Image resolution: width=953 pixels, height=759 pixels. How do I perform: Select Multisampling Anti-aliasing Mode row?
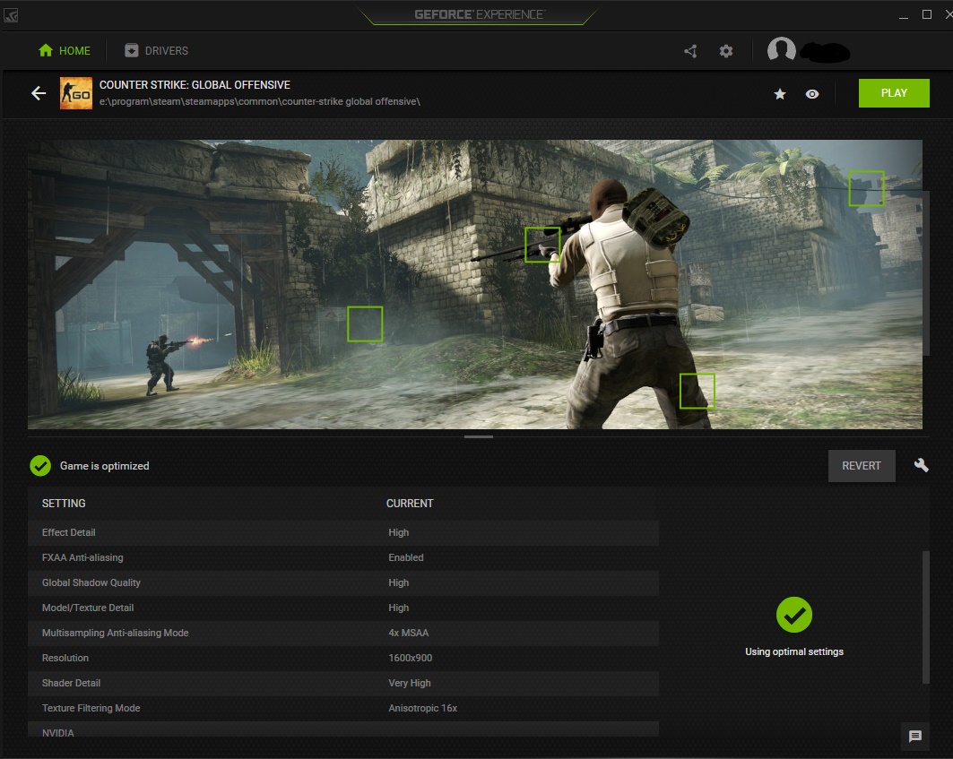tap(343, 634)
